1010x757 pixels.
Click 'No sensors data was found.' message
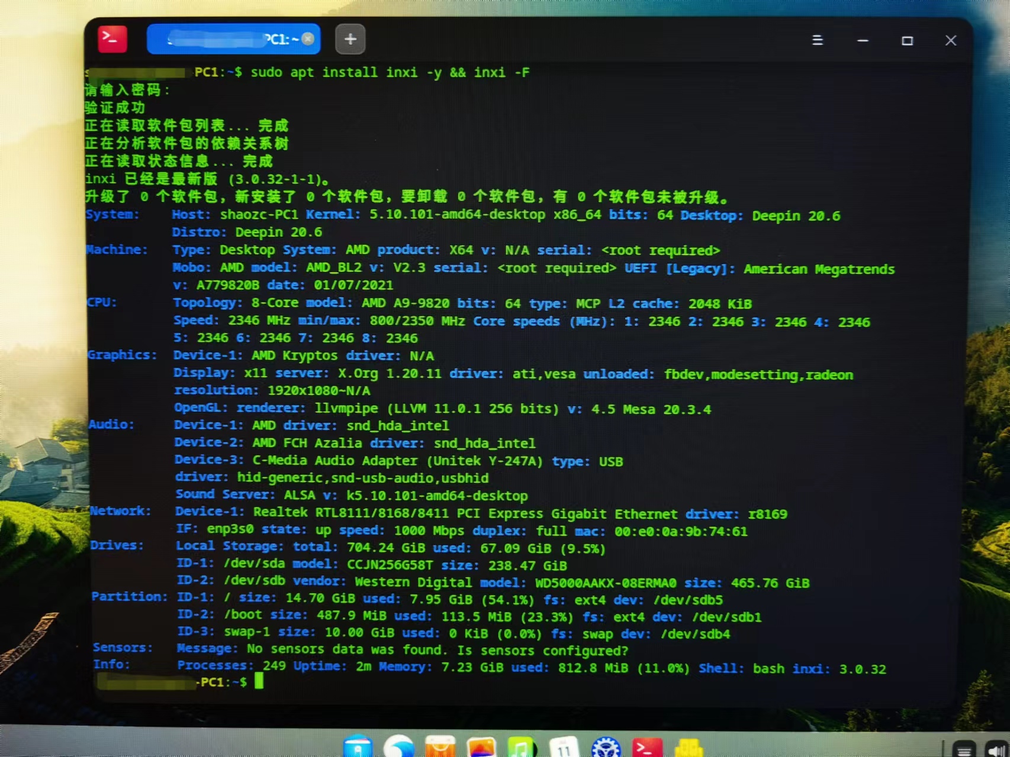(348, 649)
